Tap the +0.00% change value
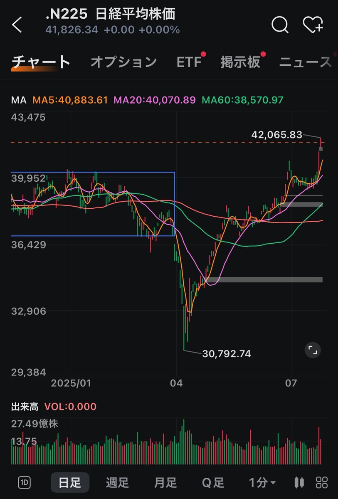Viewport: 338px width, 499px height. (159, 30)
